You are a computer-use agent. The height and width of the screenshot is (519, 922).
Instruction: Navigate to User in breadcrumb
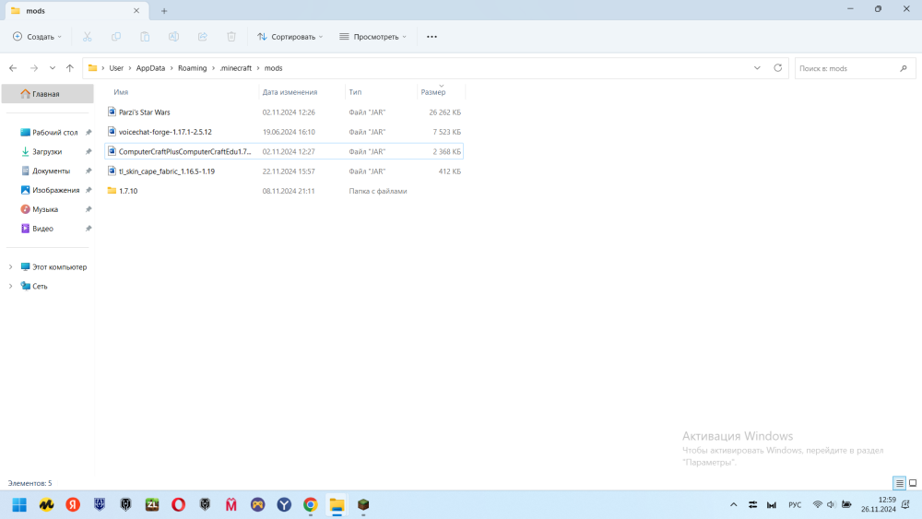(116, 68)
